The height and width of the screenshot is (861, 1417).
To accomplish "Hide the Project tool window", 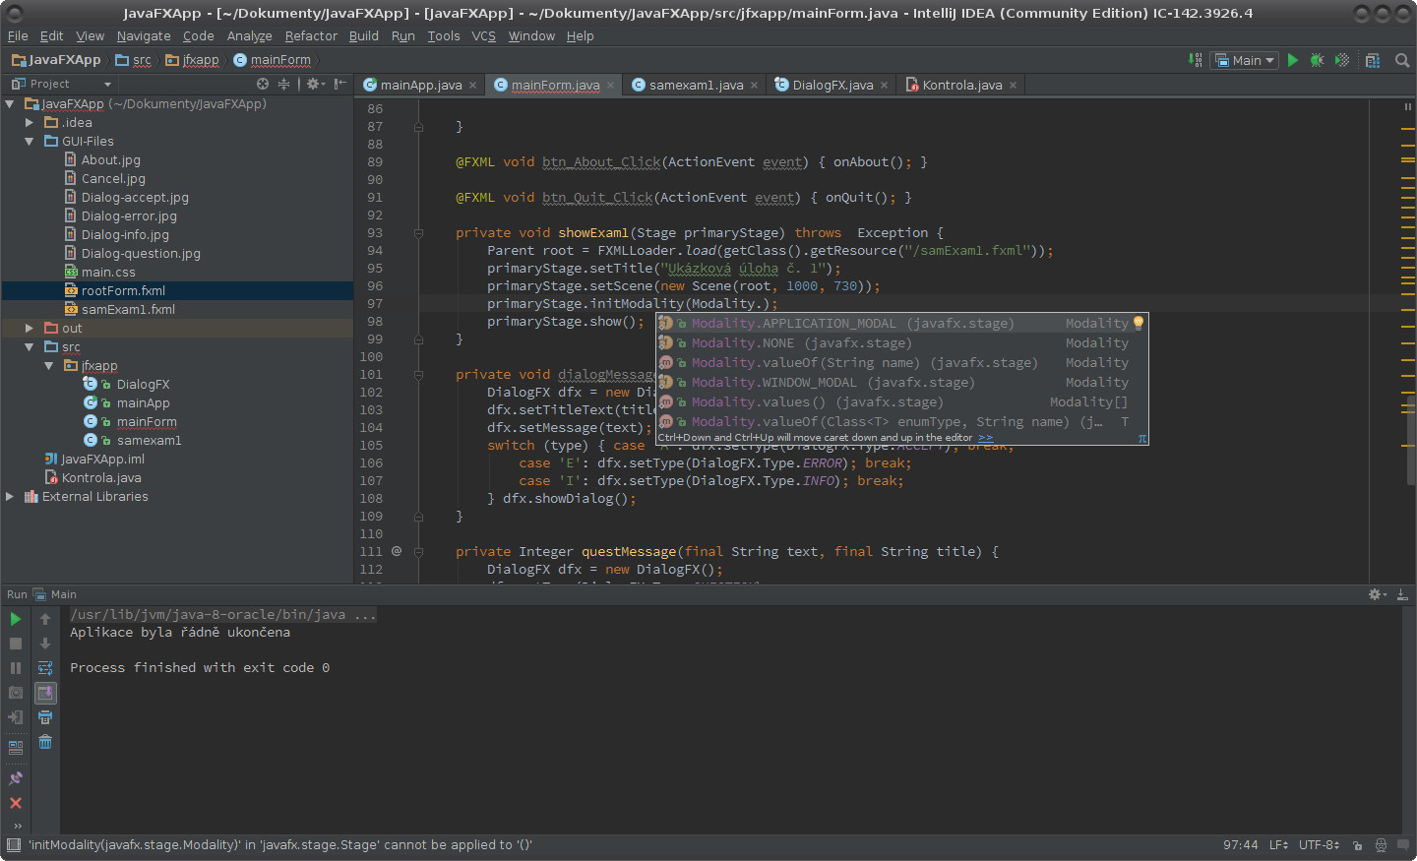I will tap(339, 84).
